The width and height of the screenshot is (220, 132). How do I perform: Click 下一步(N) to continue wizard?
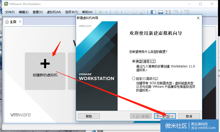[x=165, y=116]
